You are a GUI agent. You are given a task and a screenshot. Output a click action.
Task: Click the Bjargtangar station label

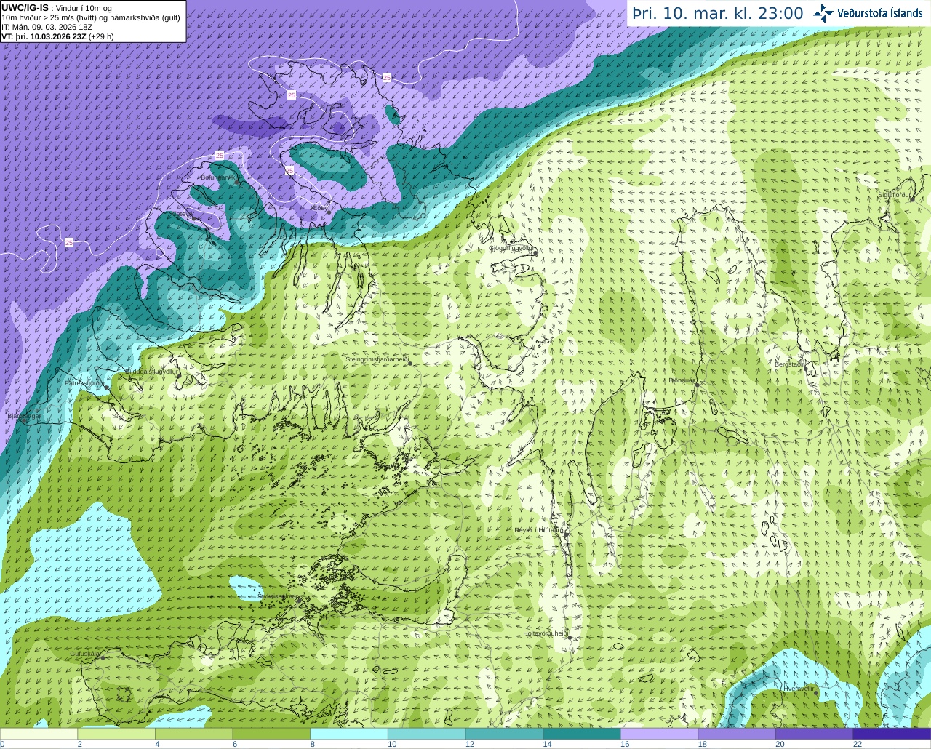tap(24, 416)
